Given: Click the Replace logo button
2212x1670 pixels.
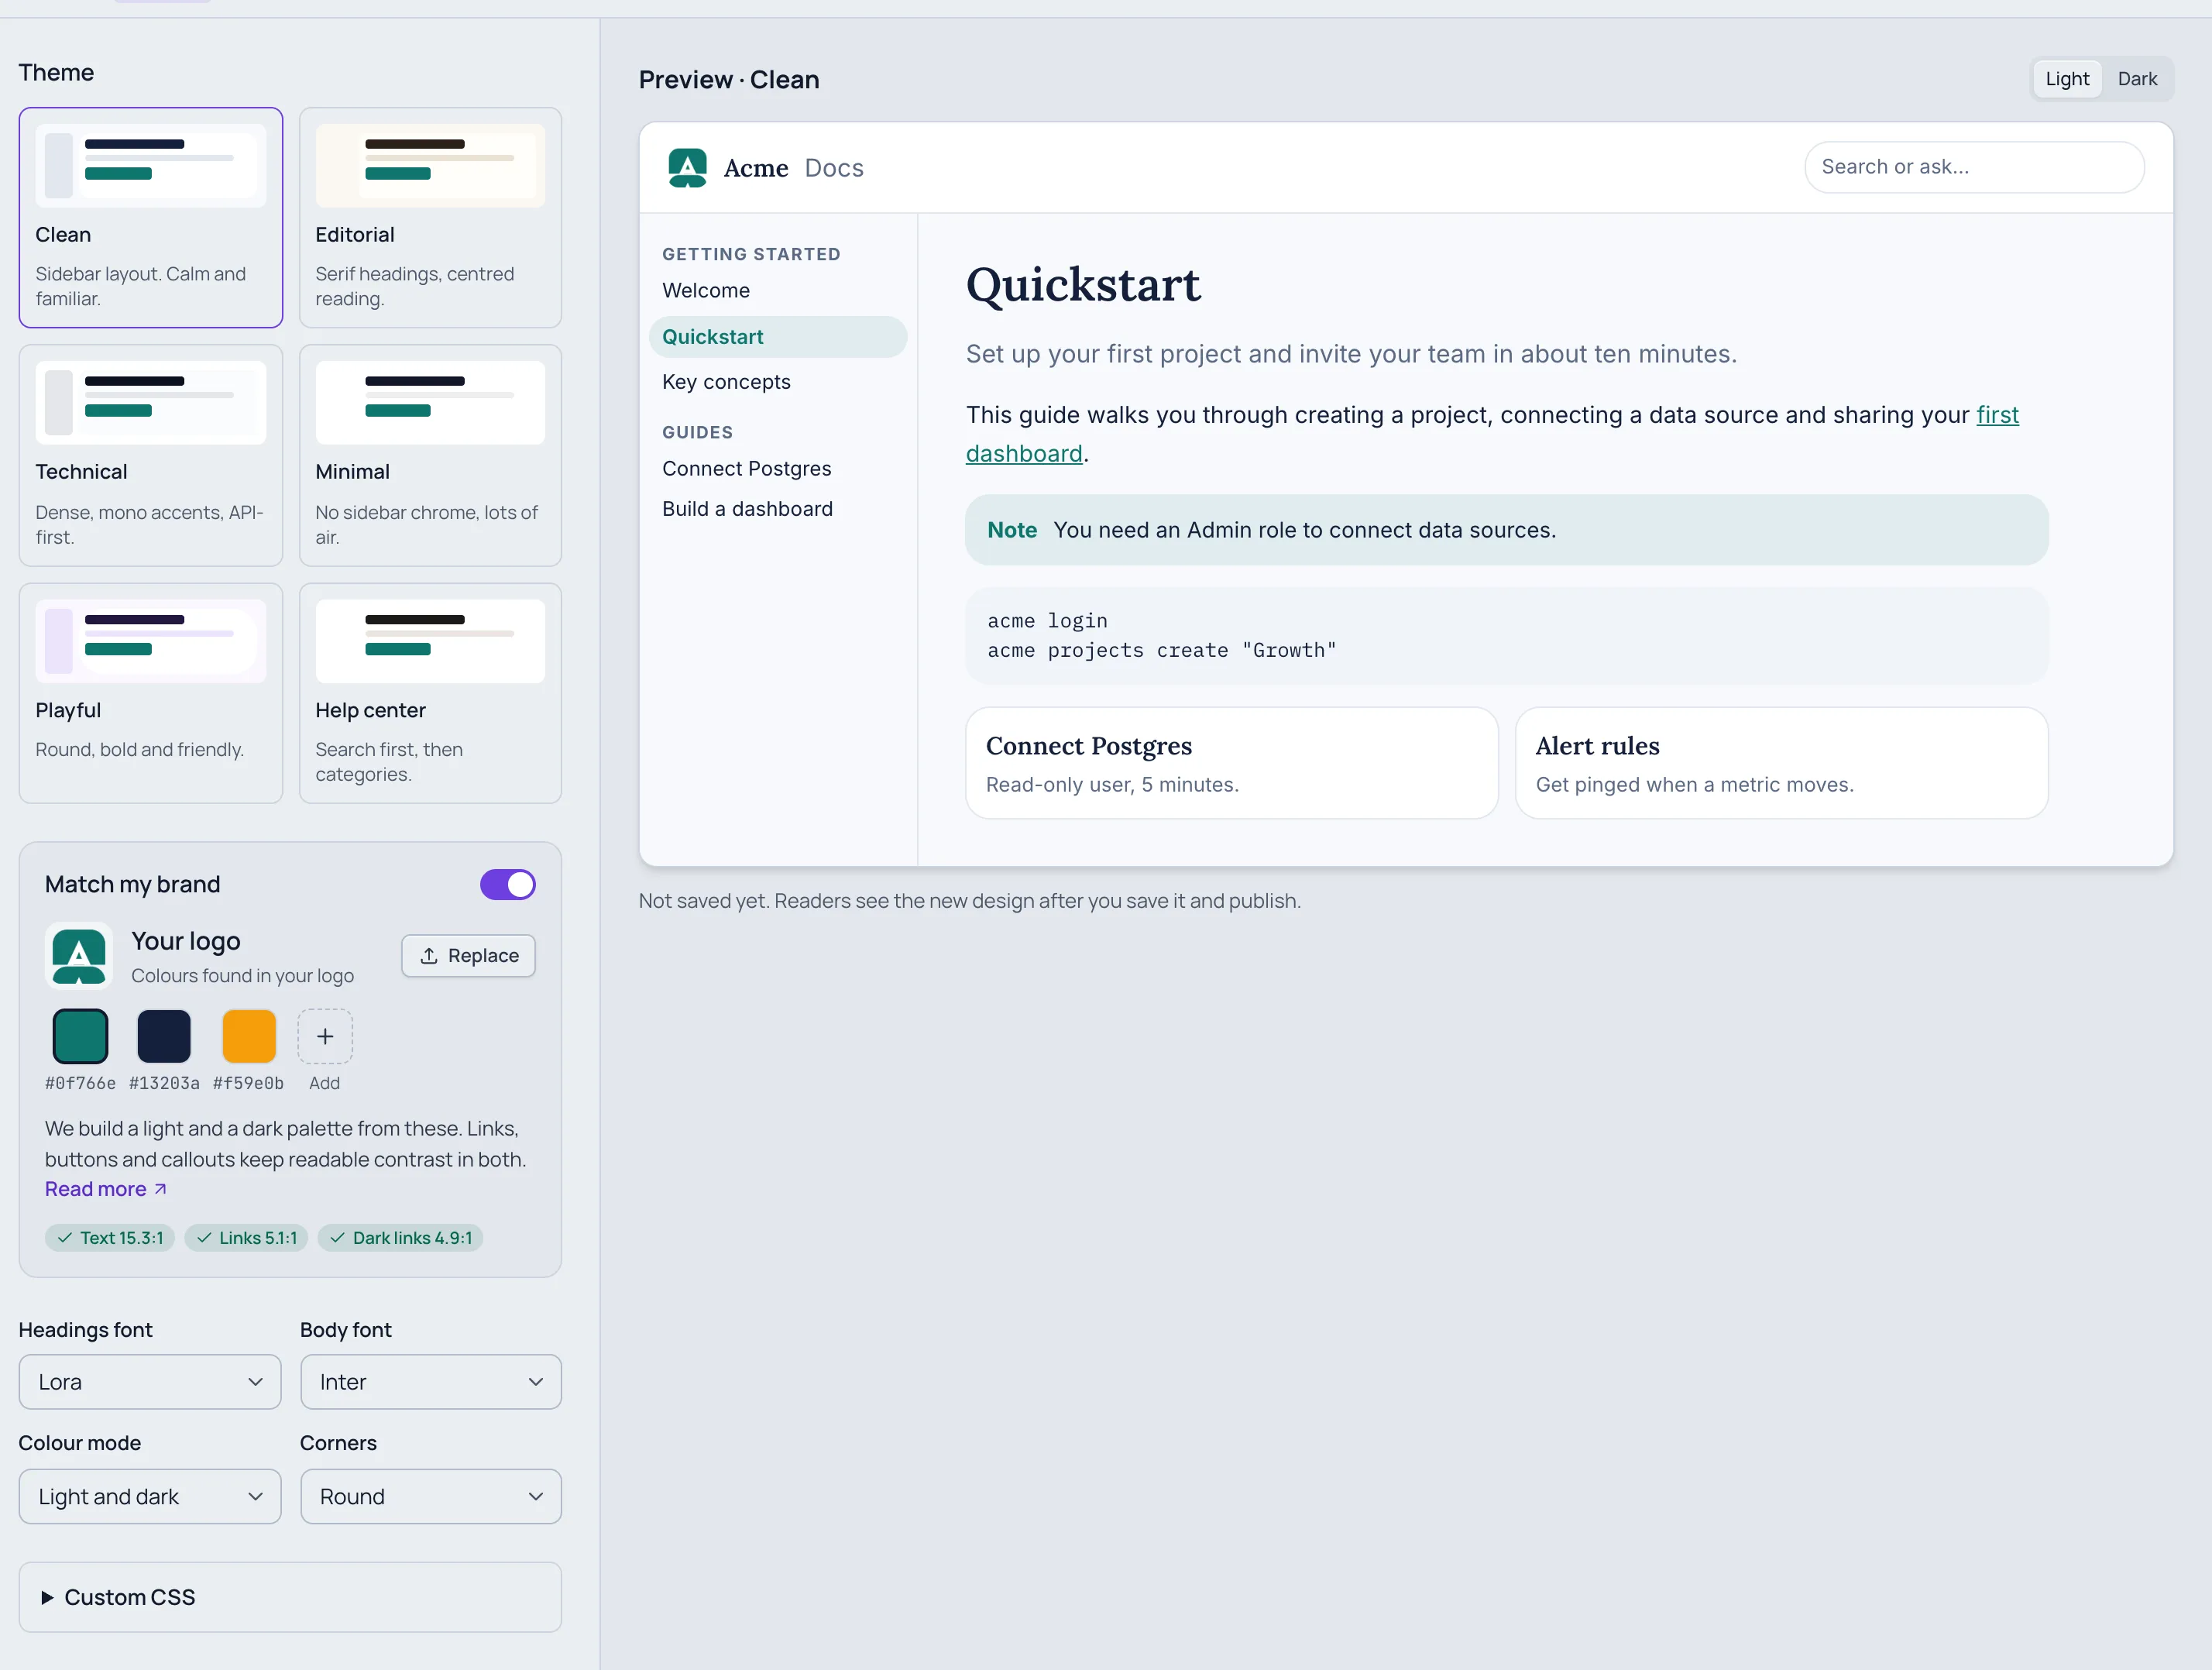Looking at the screenshot, I should click(468, 956).
